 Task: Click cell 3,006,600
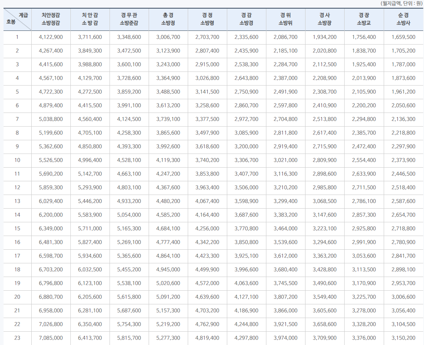tap(403, 297)
